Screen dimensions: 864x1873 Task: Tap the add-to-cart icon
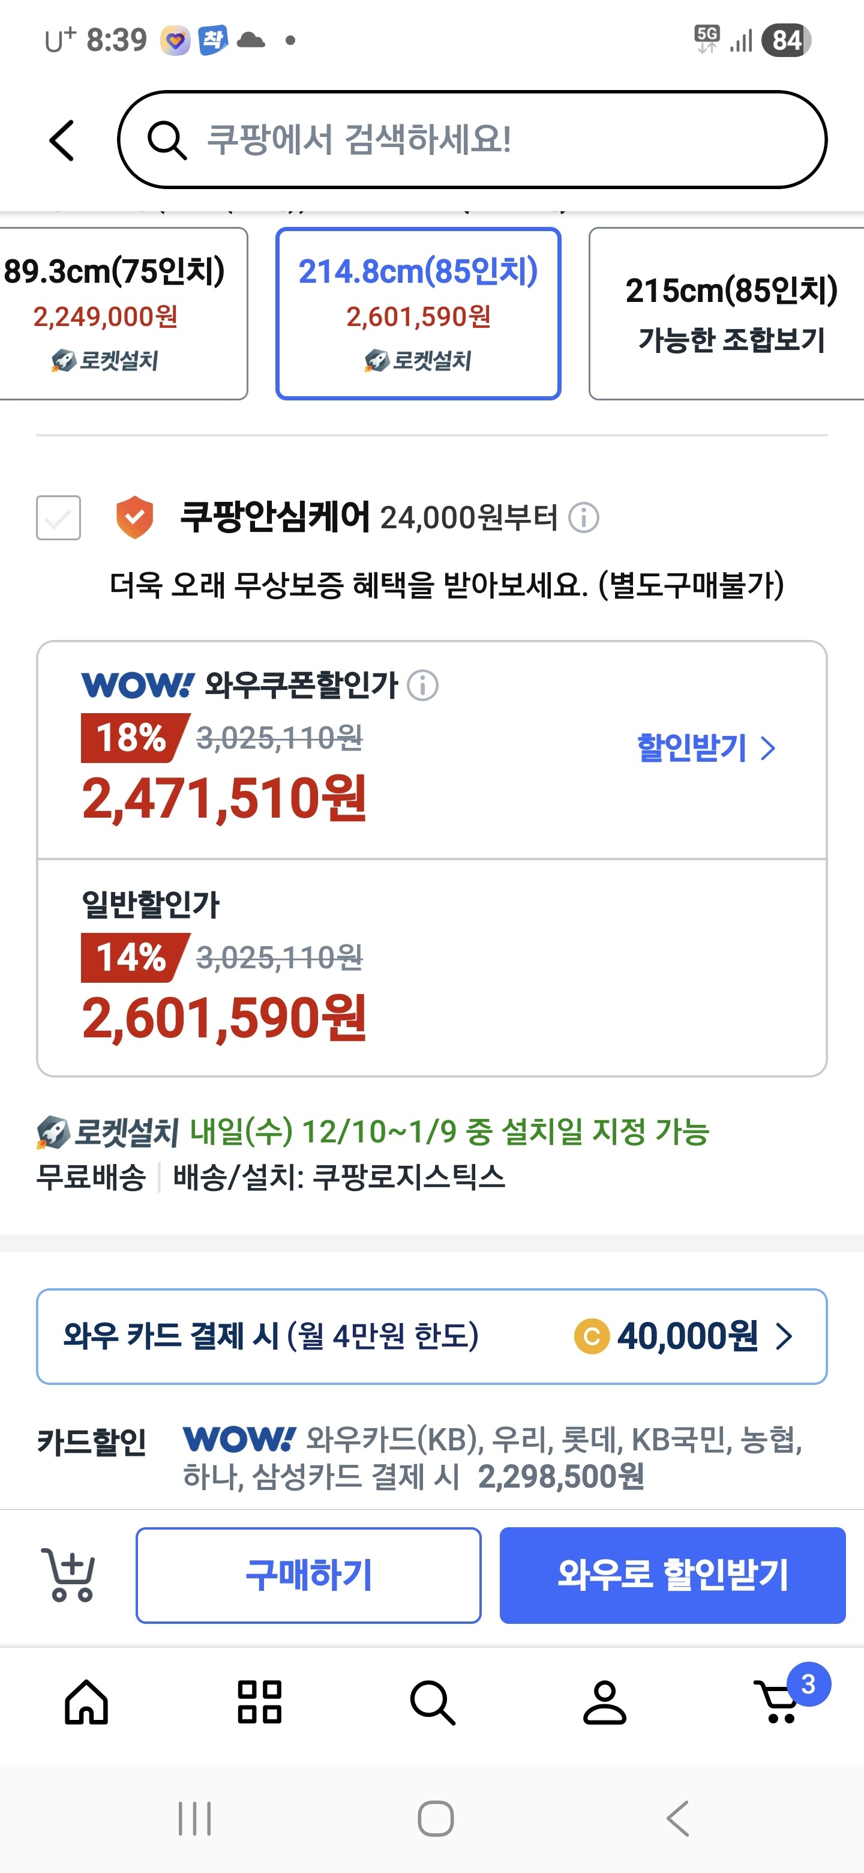(x=69, y=1575)
